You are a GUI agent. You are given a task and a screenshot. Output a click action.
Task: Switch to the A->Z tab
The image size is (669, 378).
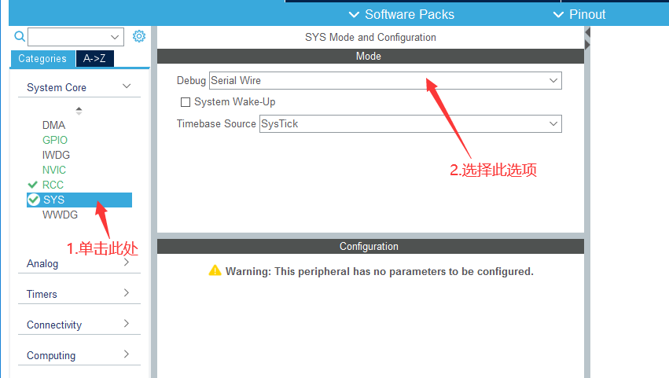(x=94, y=58)
